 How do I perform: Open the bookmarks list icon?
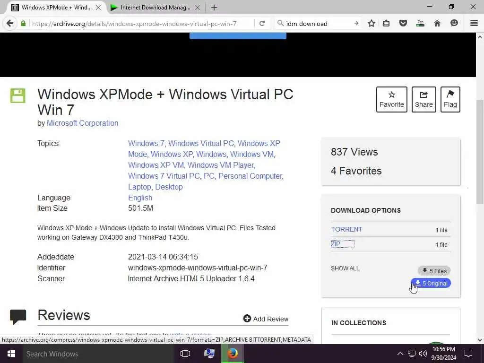pyautogui.click(x=386, y=24)
